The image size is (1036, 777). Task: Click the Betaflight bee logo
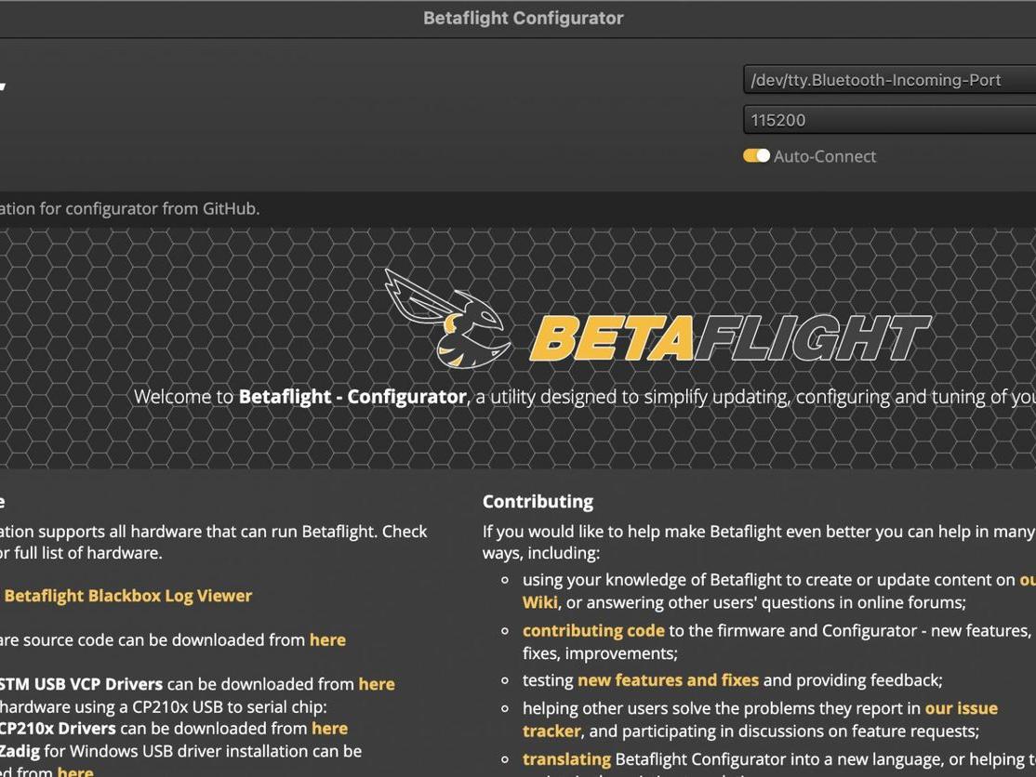[x=448, y=319]
